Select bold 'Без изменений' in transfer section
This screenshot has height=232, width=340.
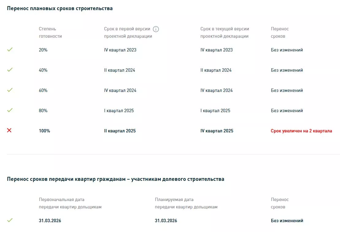(x=287, y=221)
